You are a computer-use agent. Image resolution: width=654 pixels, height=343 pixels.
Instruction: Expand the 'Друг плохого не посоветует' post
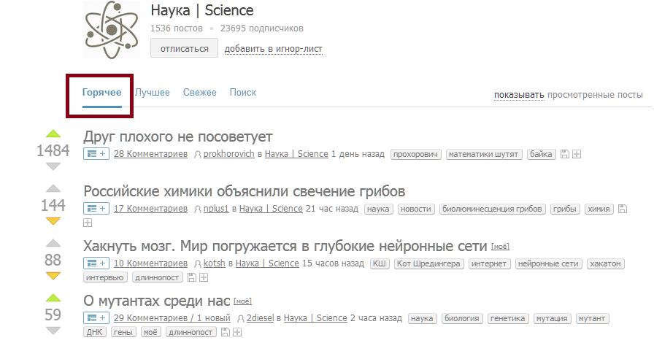(x=96, y=154)
